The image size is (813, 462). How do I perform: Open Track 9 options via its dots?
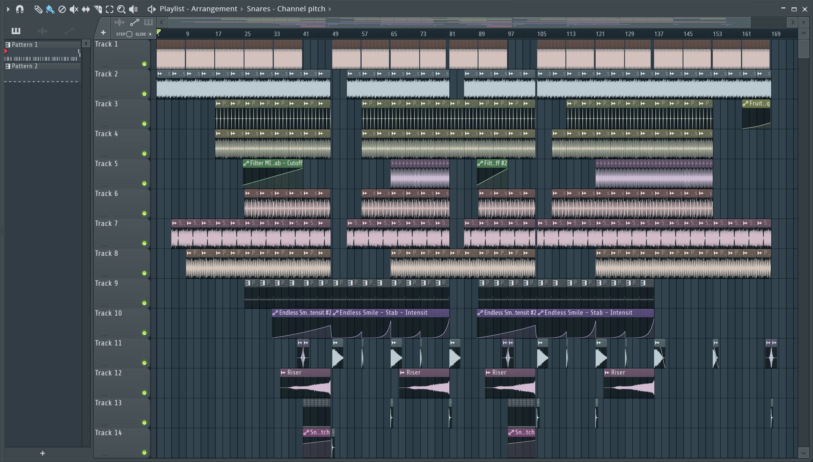[104, 305]
